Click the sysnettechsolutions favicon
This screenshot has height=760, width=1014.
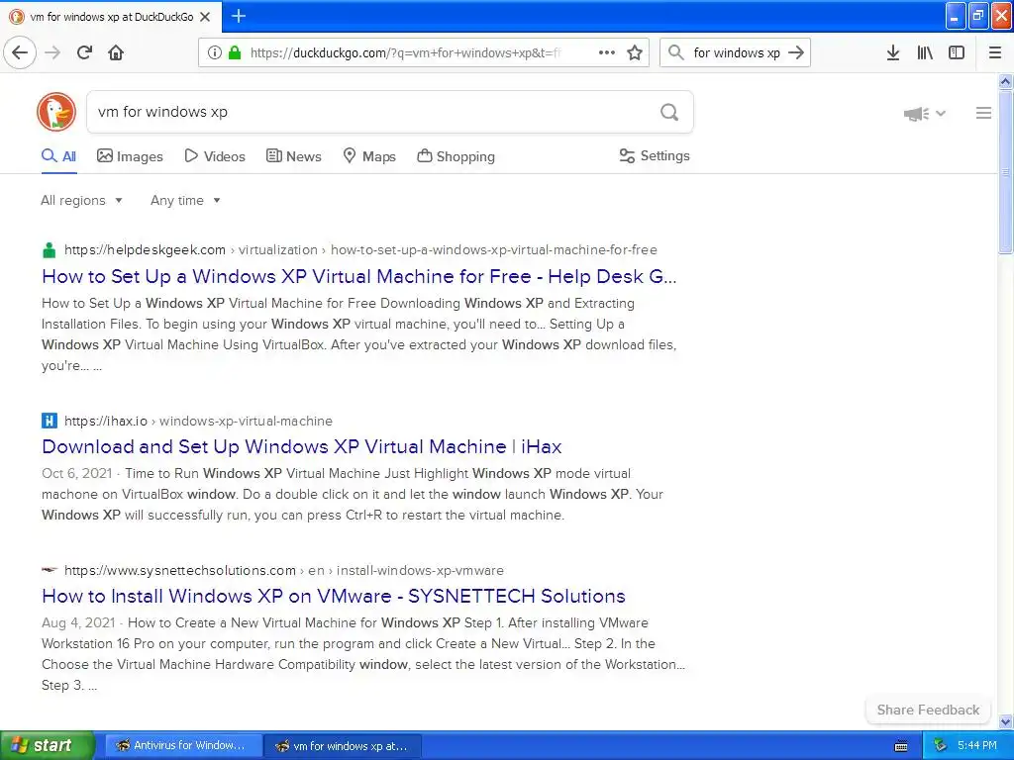50,570
